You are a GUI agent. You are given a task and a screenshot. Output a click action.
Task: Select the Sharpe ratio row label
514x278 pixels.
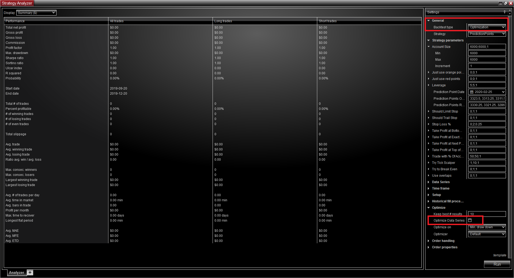click(x=14, y=58)
